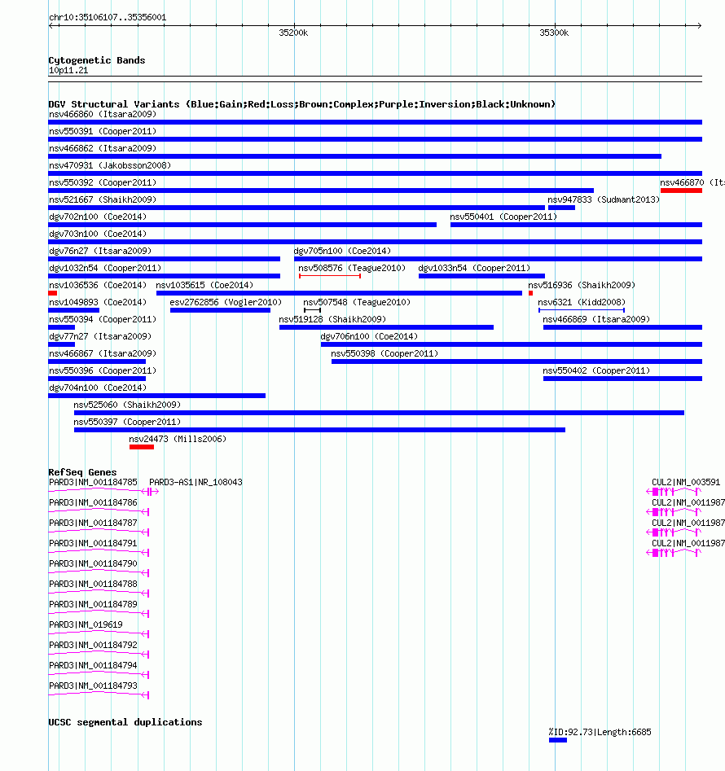Viewport: 725px width, 771px height.
Task: Select the nsv550397 (Cooper2011) label
Action: click(127, 422)
